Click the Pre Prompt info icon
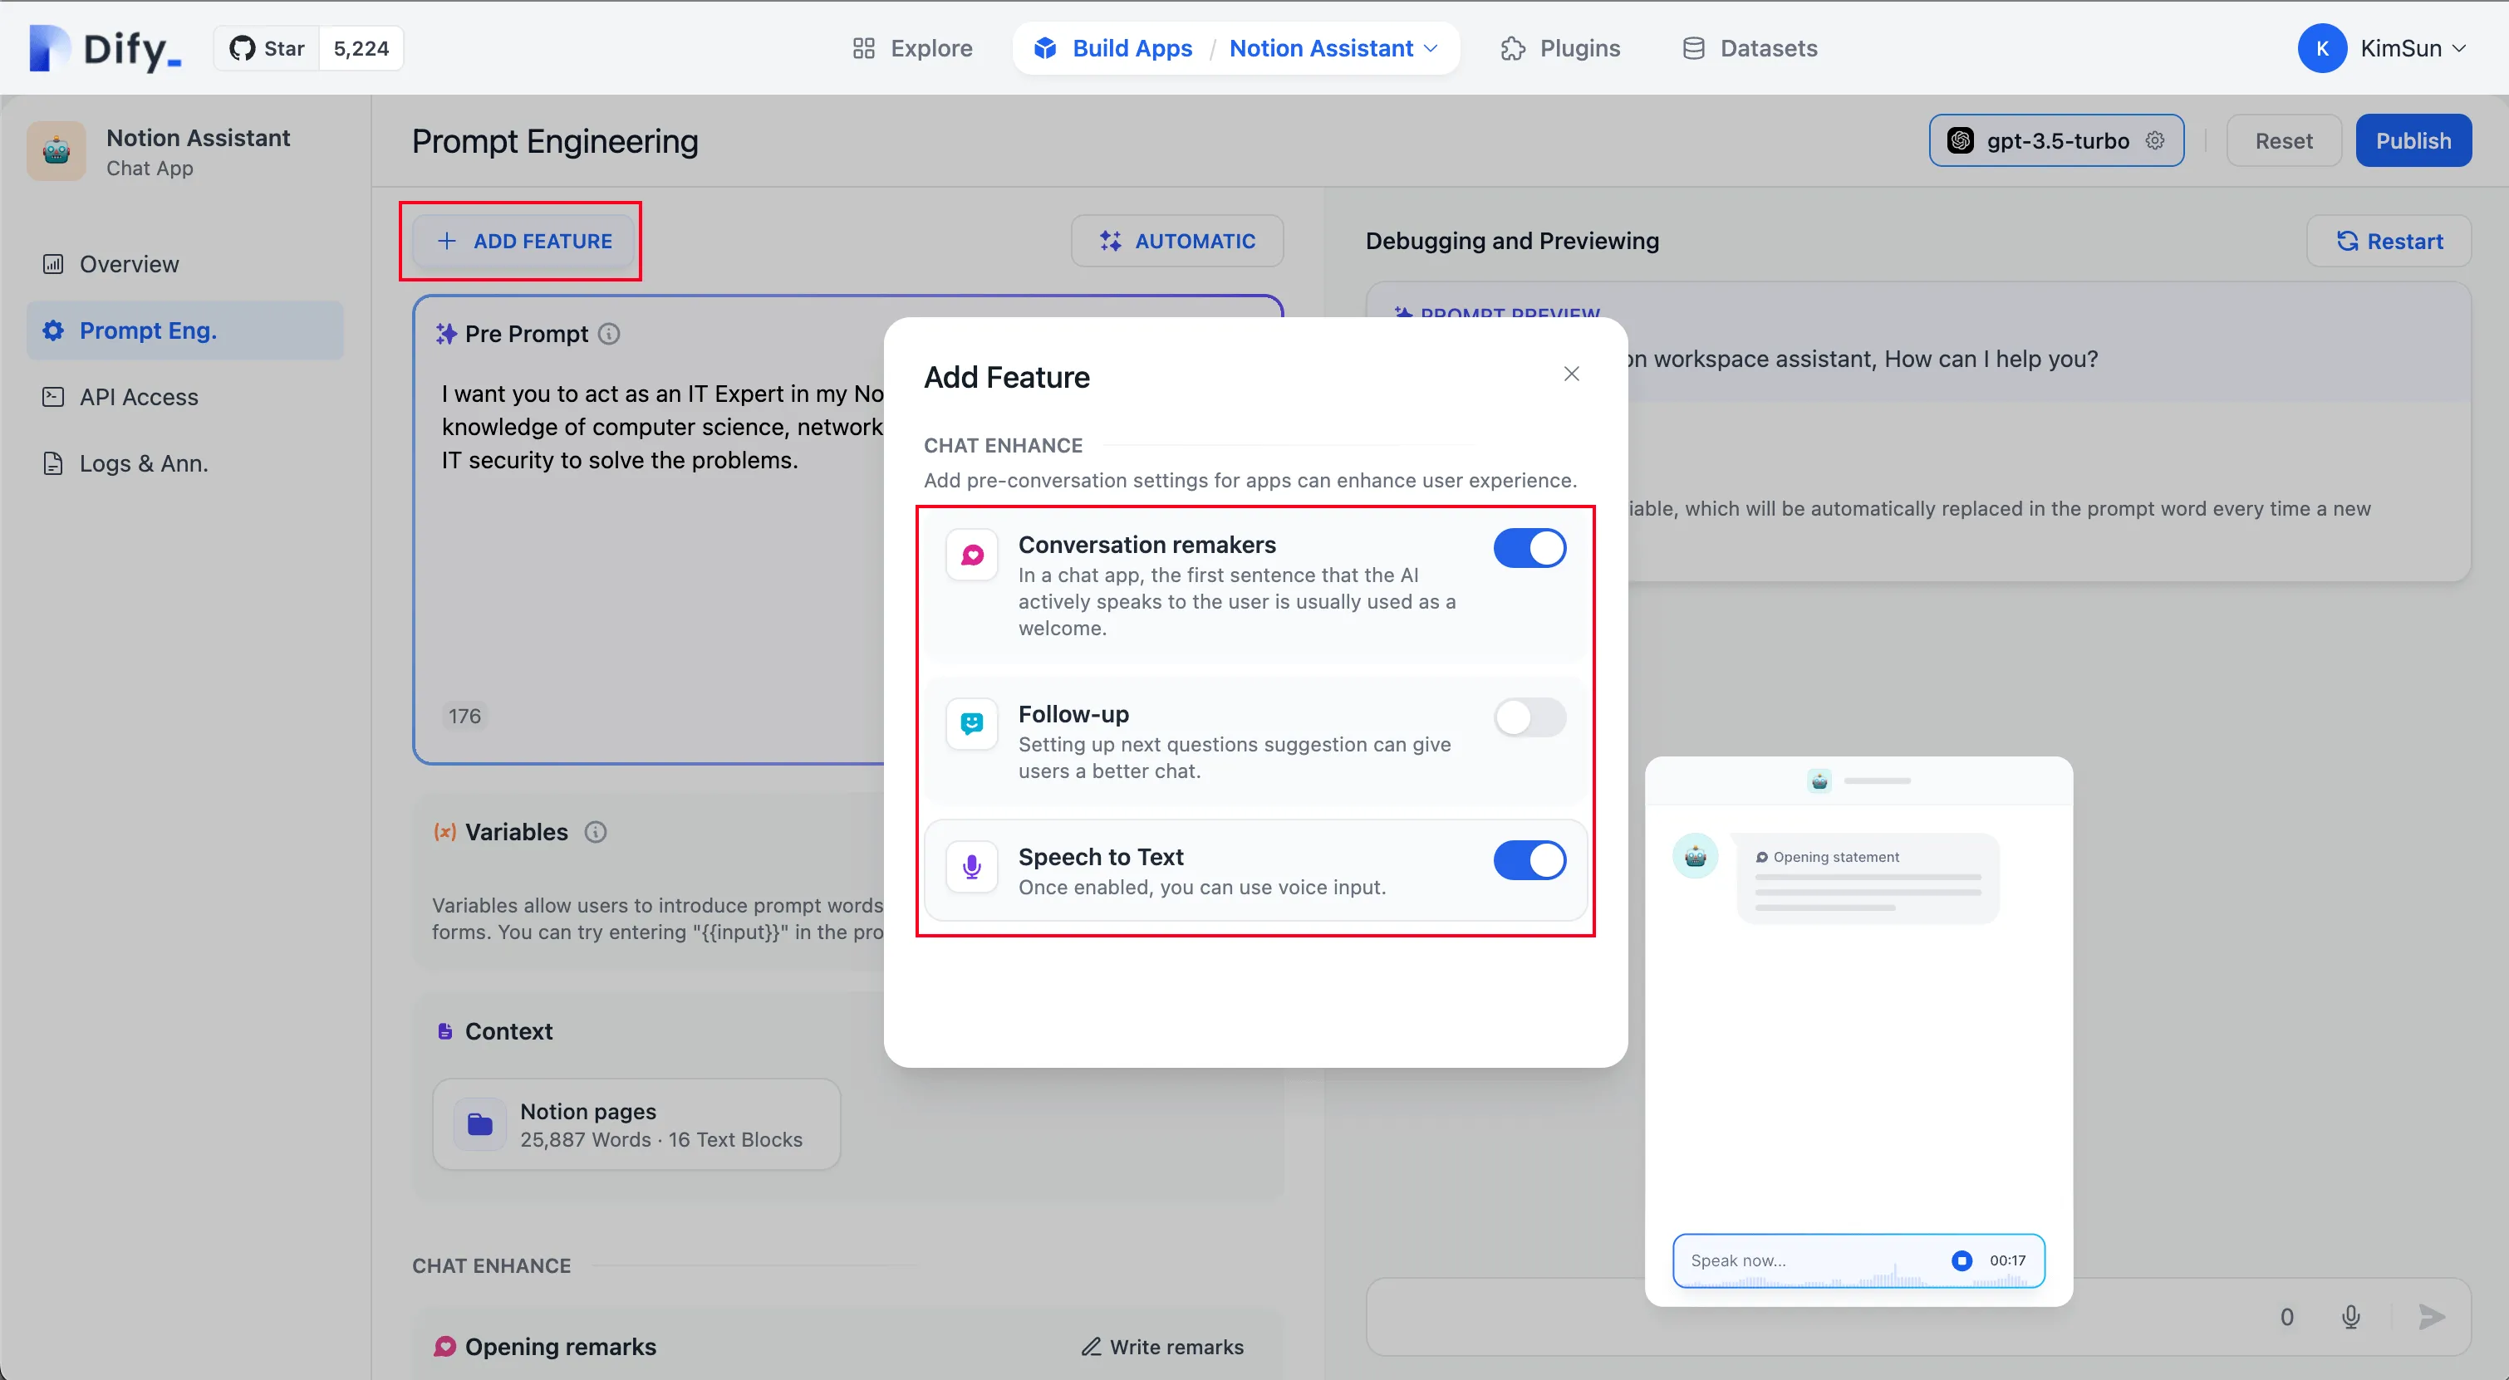 point(609,334)
